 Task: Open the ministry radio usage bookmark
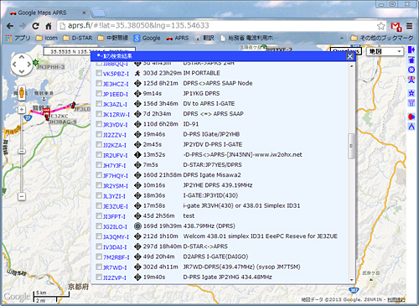[250, 38]
